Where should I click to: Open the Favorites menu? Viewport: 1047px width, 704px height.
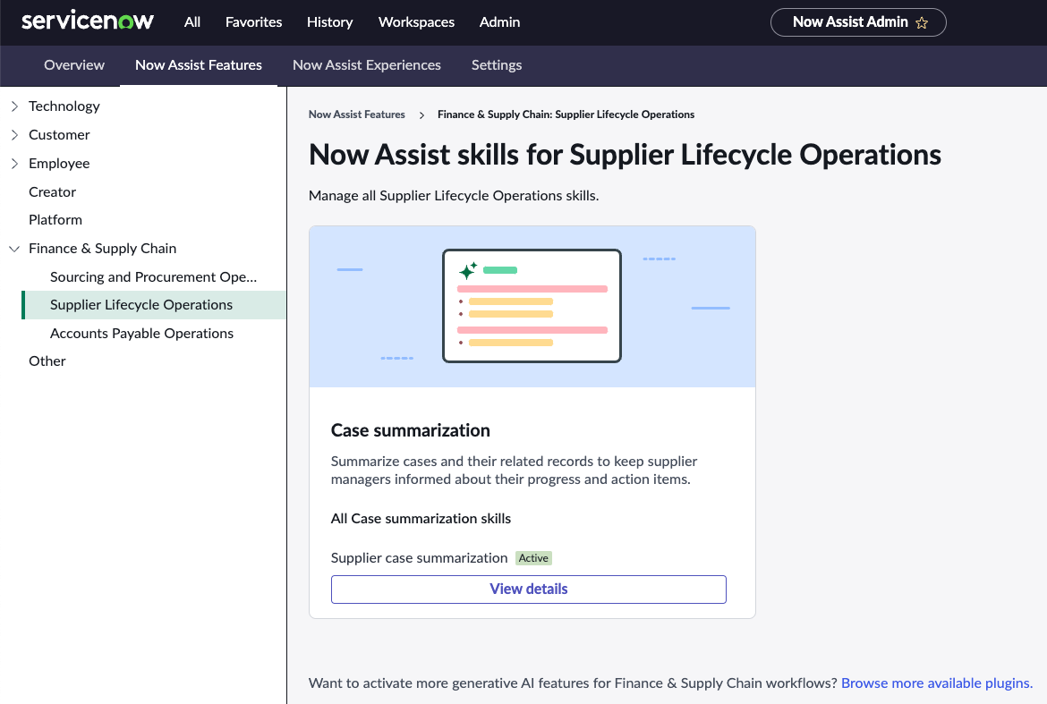(x=254, y=22)
